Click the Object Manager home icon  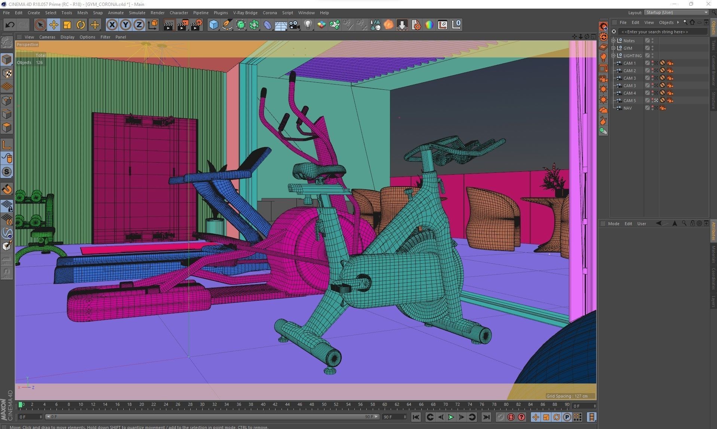(x=692, y=22)
